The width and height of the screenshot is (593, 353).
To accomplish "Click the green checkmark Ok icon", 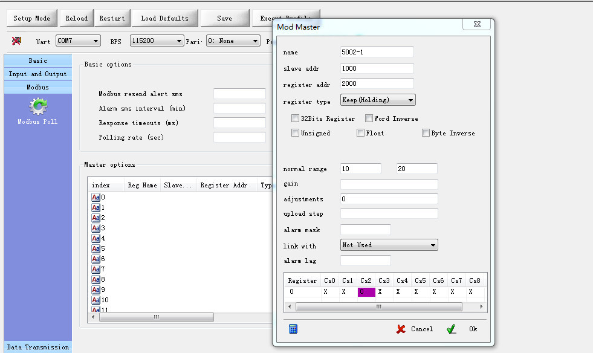I will point(451,329).
